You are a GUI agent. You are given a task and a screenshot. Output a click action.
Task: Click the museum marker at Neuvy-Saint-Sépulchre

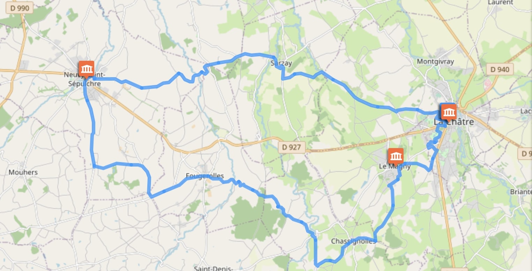click(86, 69)
